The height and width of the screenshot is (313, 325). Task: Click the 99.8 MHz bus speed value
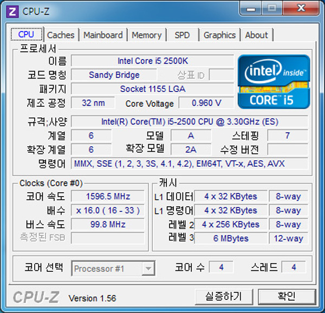pyautogui.click(x=108, y=224)
